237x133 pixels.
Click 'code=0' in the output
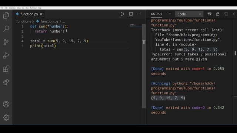198,108
